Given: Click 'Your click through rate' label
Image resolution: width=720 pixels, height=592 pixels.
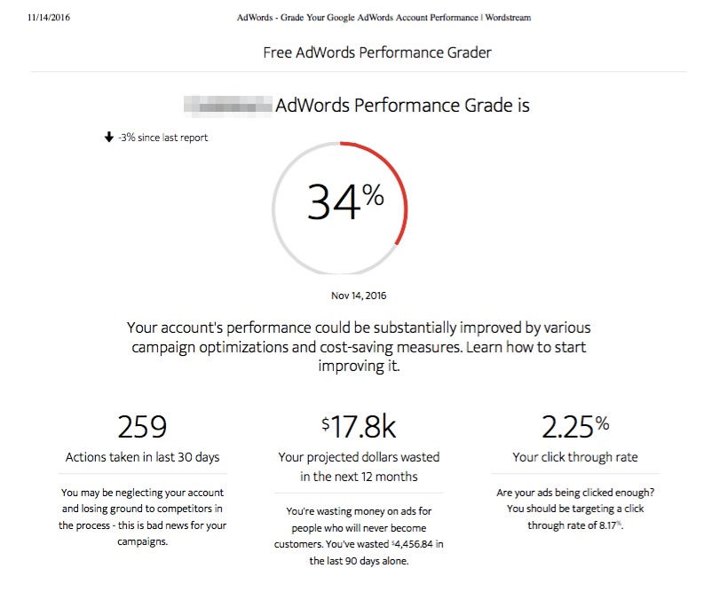Looking at the screenshot, I should (575, 457).
